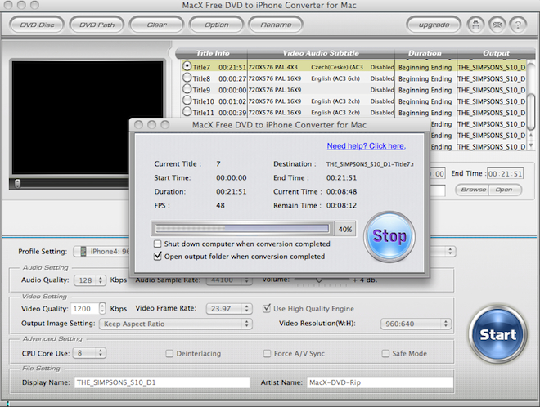Open help with the question mark icon
Screen dimensions: 540x407
tap(517, 25)
